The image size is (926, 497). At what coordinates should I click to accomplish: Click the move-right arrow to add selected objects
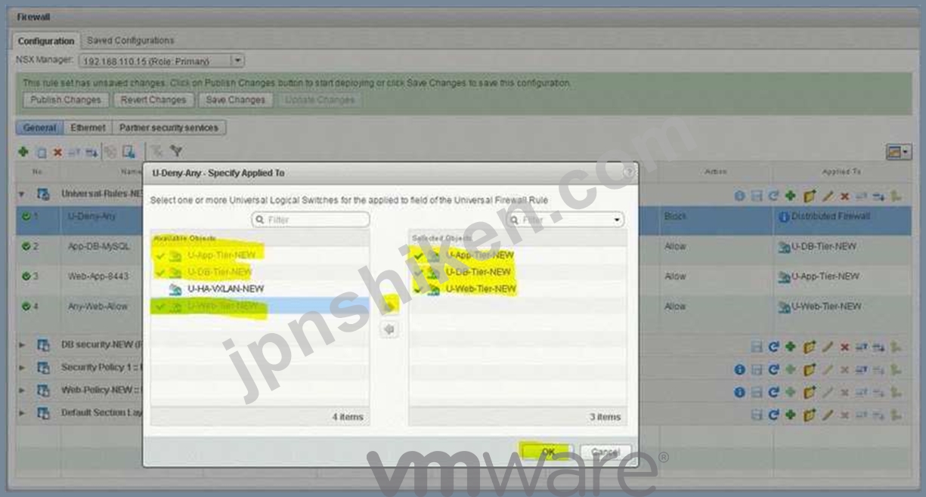click(x=390, y=306)
